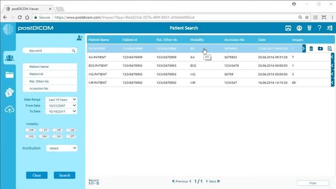Open the browser three-dot menu

click(x=332, y=17)
